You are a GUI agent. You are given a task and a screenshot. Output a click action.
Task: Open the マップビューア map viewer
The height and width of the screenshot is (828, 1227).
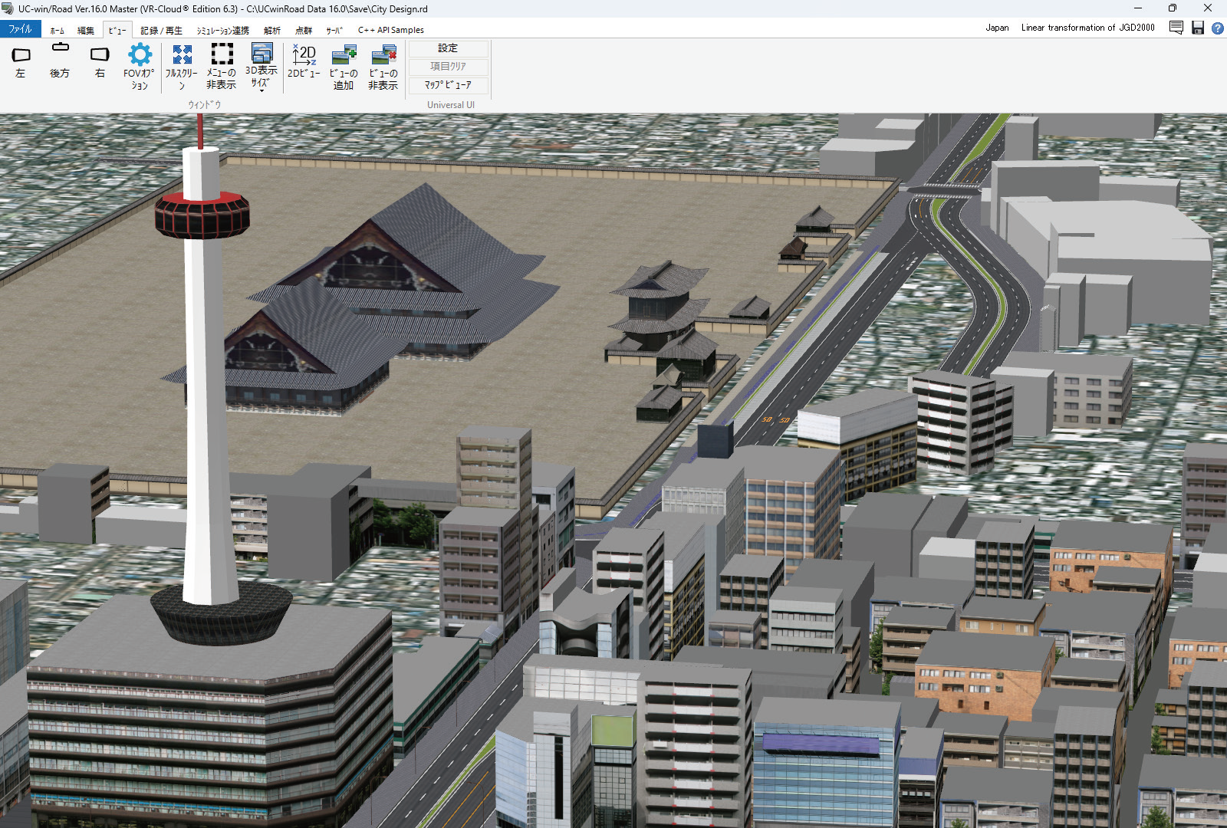coord(449,85)
